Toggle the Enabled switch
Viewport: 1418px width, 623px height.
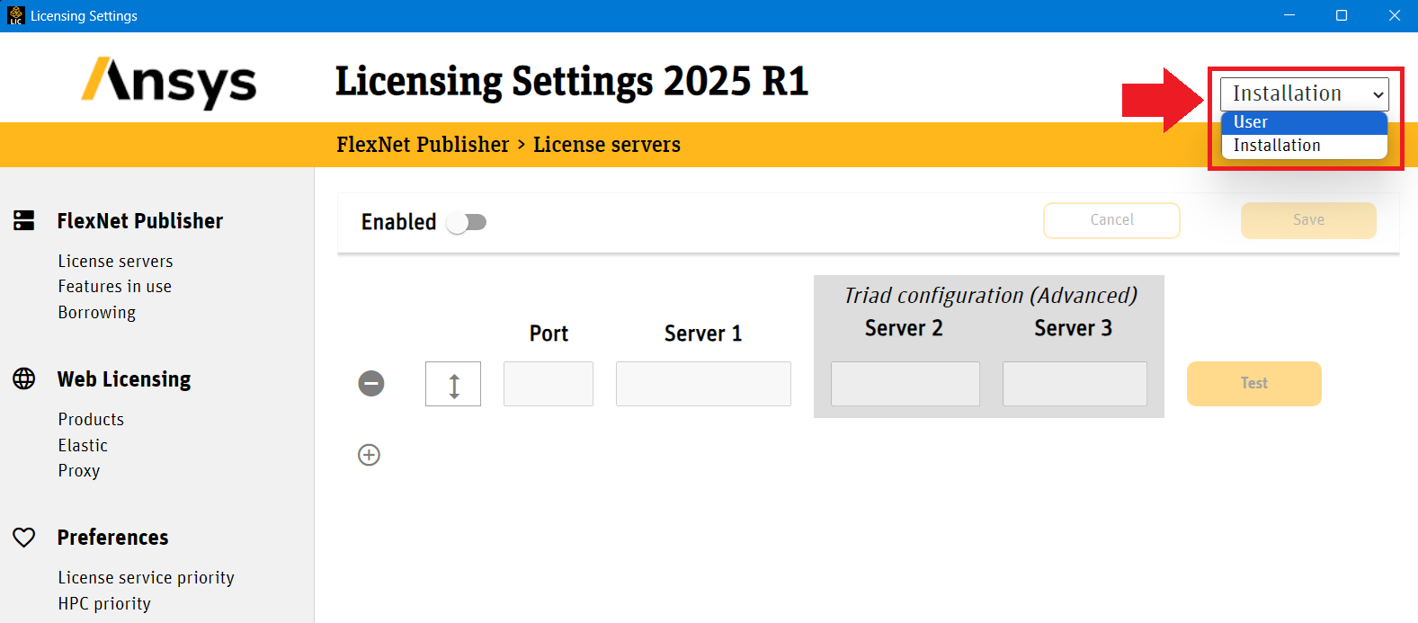click(467, 222)
